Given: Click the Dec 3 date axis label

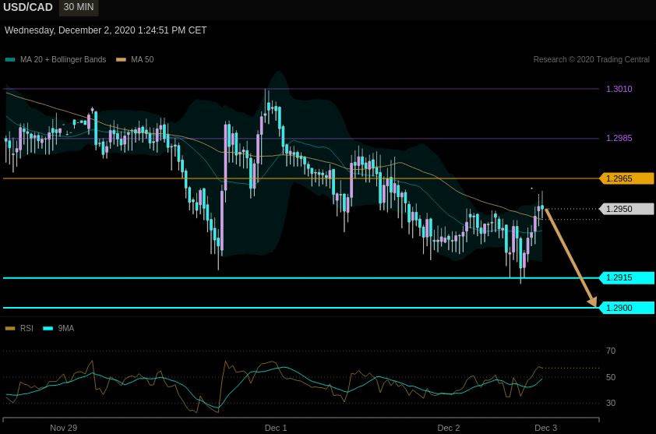Looking at the screenshot, I should (546, 428).
